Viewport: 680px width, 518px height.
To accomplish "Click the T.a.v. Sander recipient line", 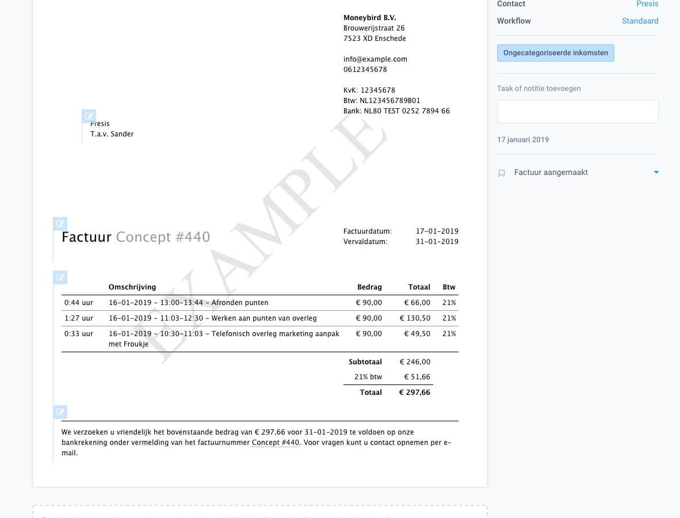I will pos(112,134).
